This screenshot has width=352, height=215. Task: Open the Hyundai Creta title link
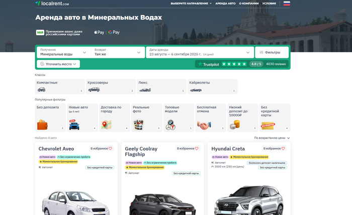click(228, 149)
